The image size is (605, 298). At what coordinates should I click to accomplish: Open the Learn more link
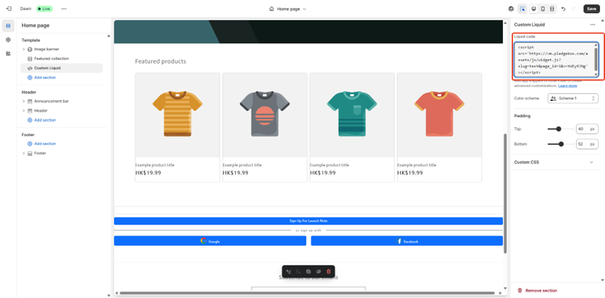[x=567, y=86]
